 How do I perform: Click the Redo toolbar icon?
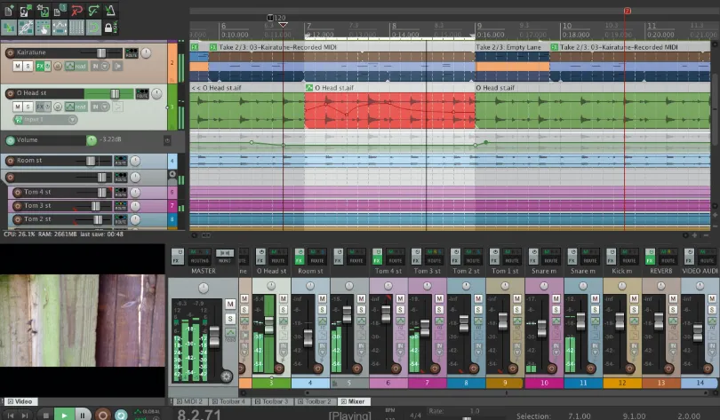coord(93,10)
